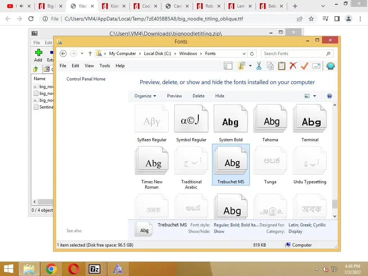Click the change view icon
Viewport: 368px width, 276px height.
coord(307,96)
